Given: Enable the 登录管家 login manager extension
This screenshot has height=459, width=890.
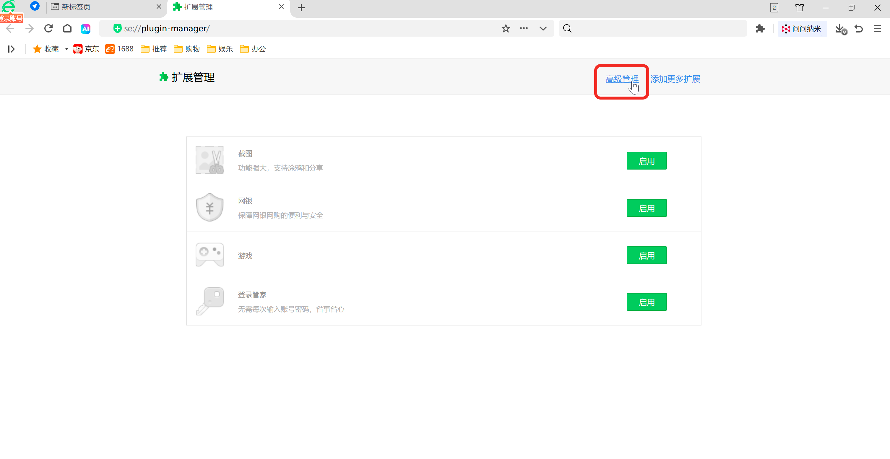Looking at the screenshot, I should tap(647, 302).
